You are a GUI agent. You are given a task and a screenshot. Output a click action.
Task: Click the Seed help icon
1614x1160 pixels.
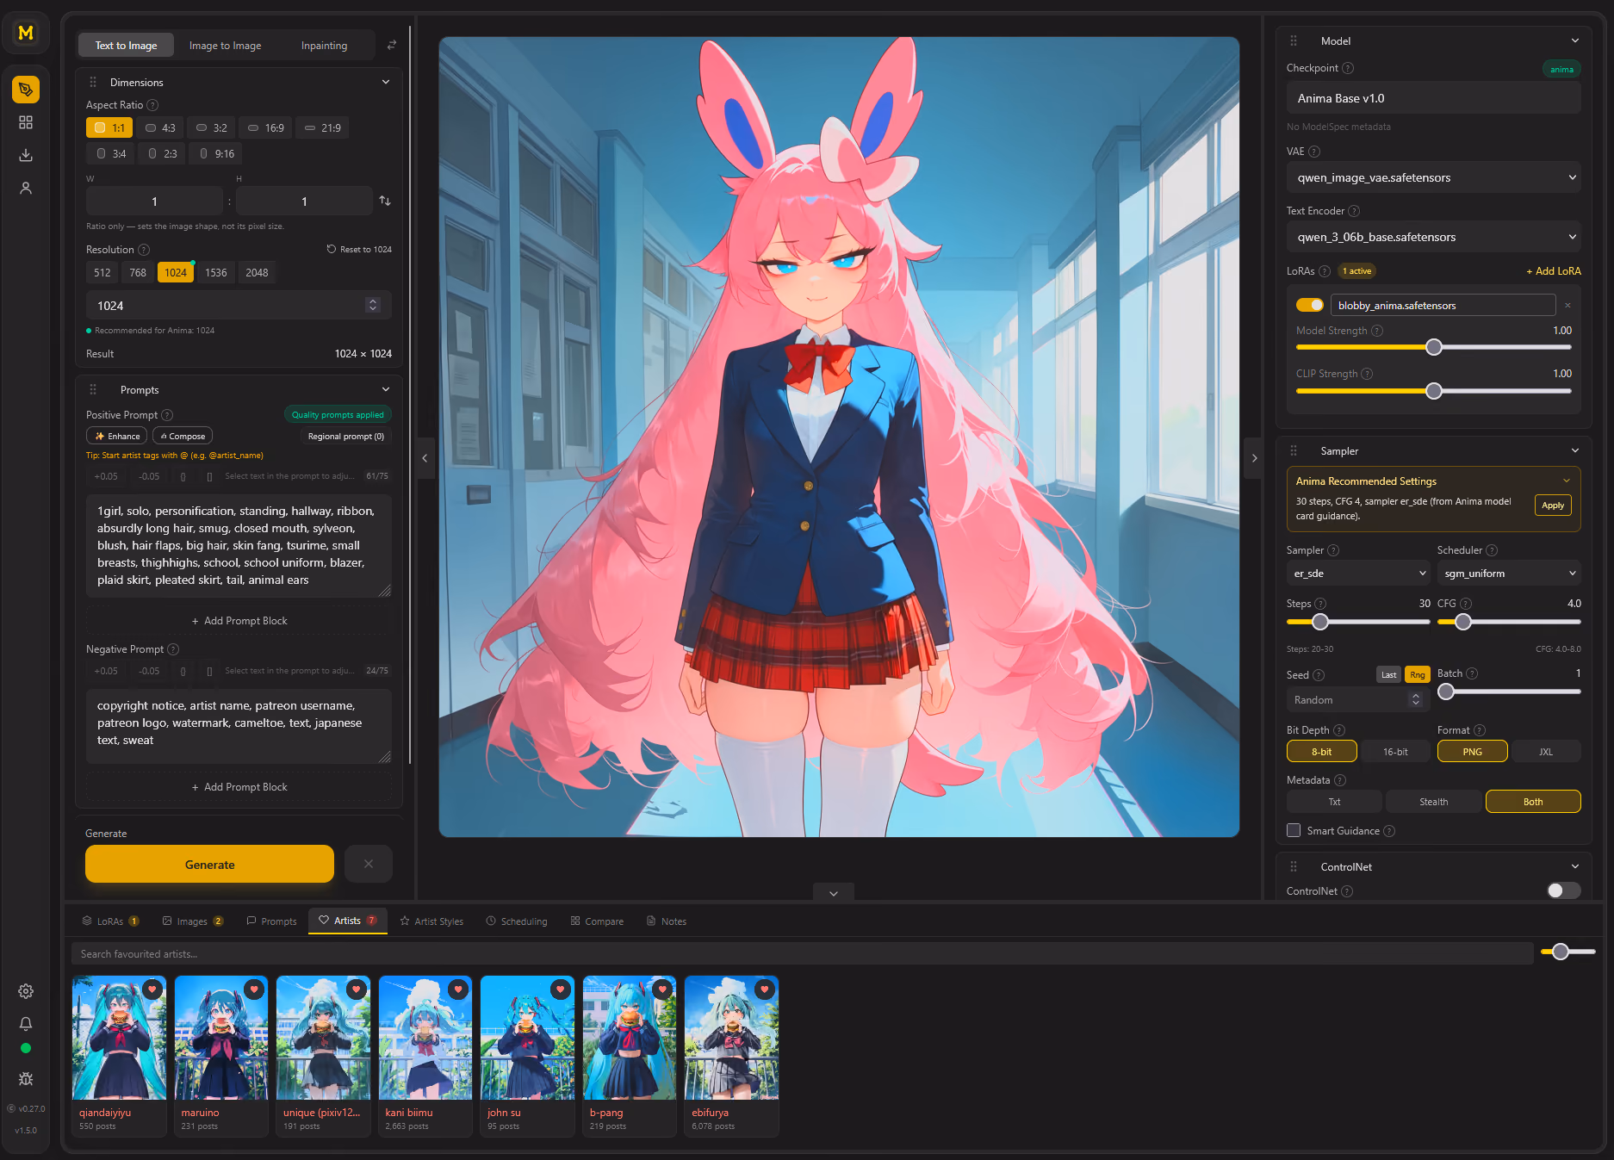click(1319, 675)
